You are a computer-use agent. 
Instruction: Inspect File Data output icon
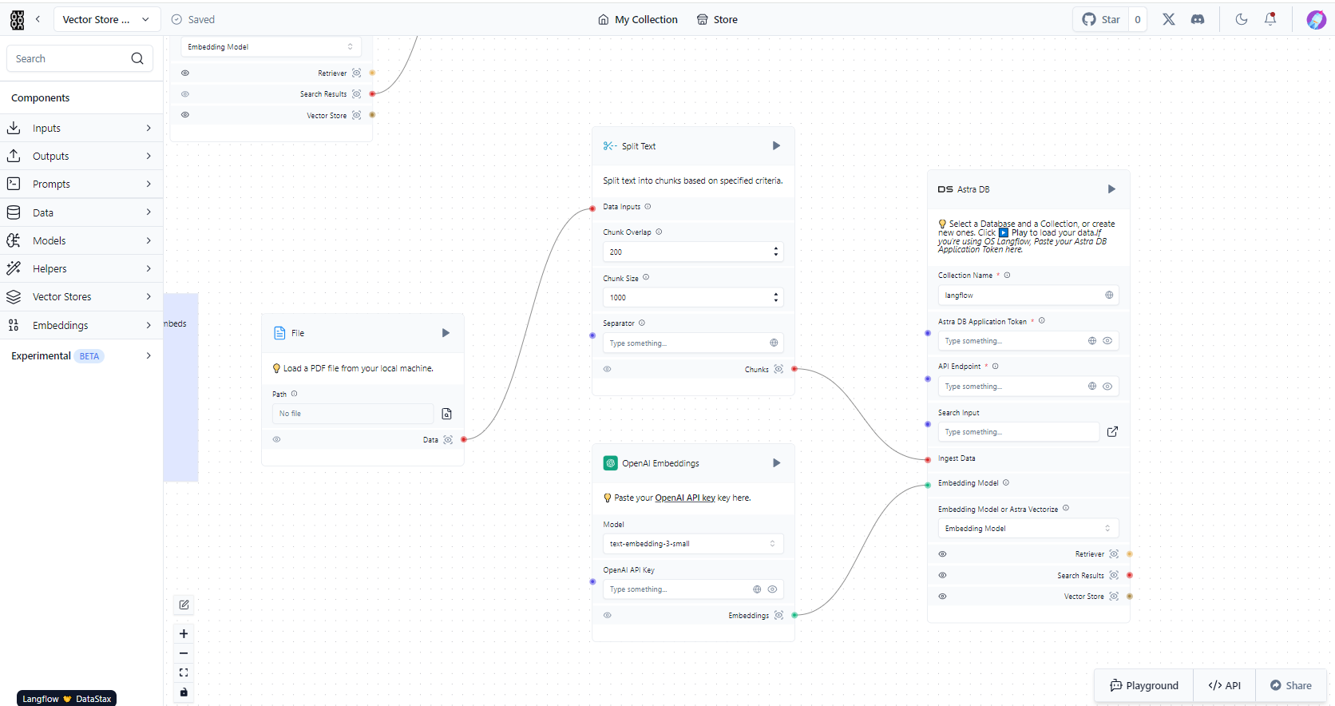448,439
